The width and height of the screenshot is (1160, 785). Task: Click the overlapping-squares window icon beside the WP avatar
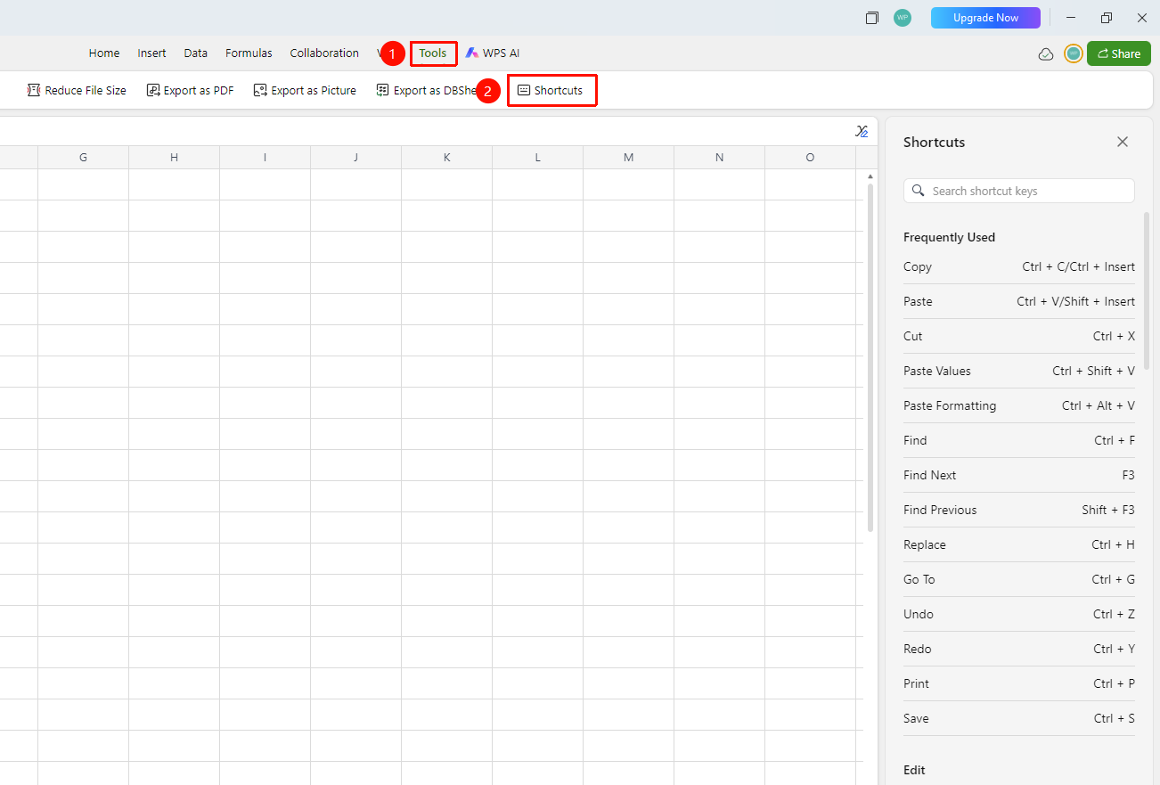[872, 18]
